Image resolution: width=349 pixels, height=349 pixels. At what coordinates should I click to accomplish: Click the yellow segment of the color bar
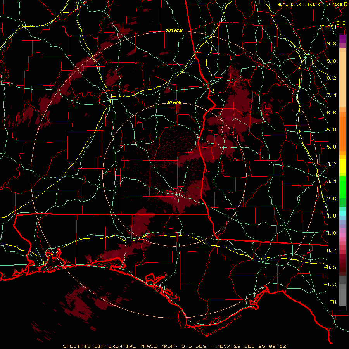click(342, 166)
